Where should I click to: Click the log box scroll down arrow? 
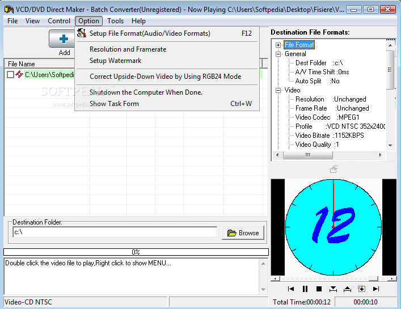(263, 290)
